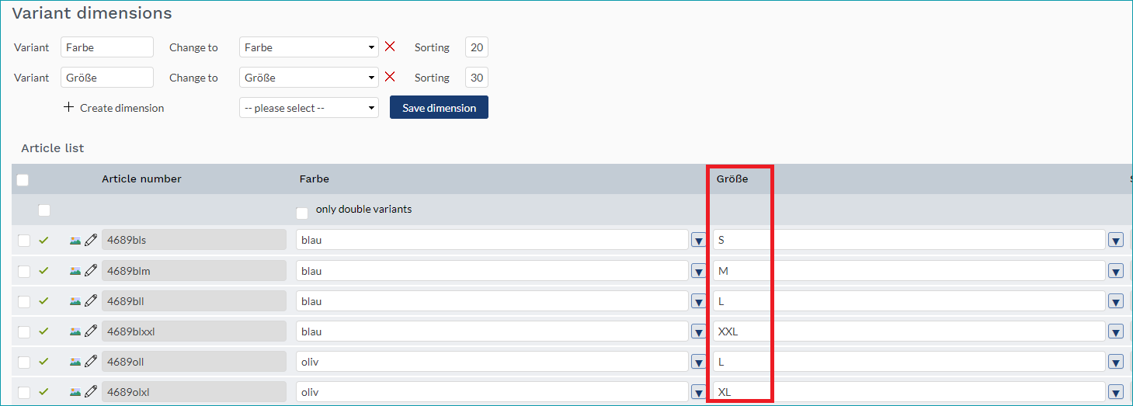
Task: Delete the Farbe variant dimension with red X
Action: coord(390,47)
